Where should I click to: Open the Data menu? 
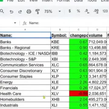tap(78, 1)
